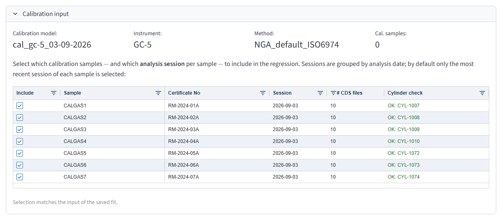Open filter menu for Certificate No column

263,93
